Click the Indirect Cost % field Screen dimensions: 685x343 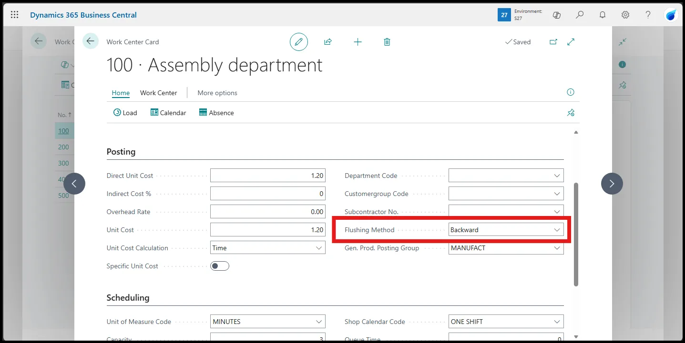pos(268,194)
